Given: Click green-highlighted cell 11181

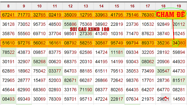Looking at the screenshot, I should point(117,52).
